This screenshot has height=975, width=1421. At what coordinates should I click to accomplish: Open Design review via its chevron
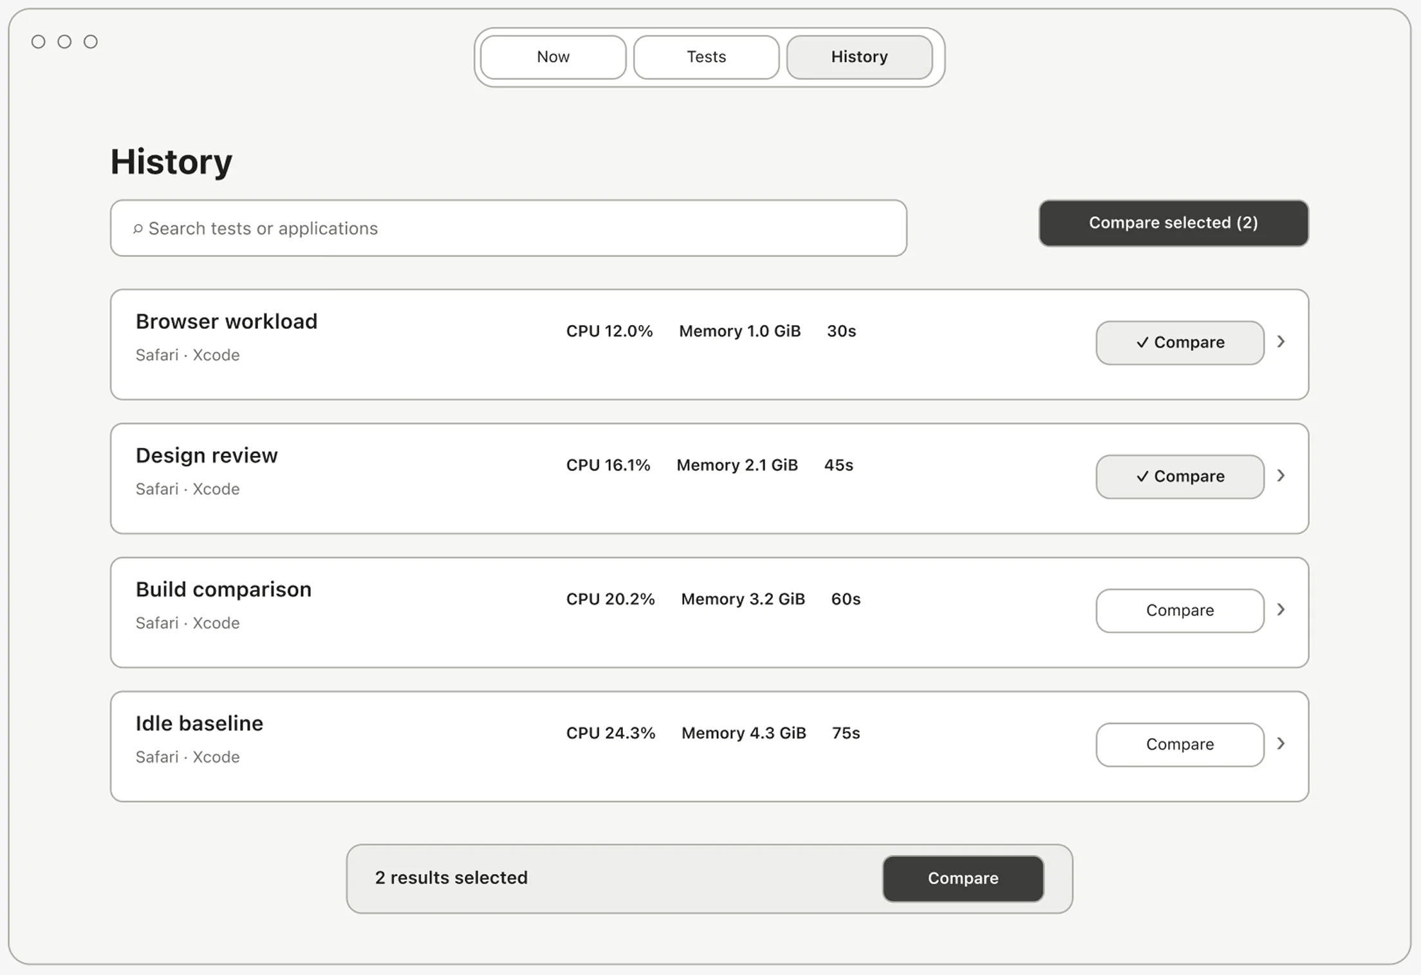point(1281,476)
